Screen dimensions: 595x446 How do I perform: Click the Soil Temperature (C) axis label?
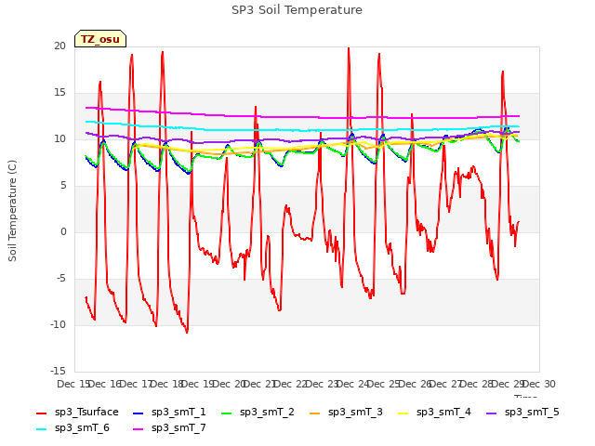click(12, 211)
